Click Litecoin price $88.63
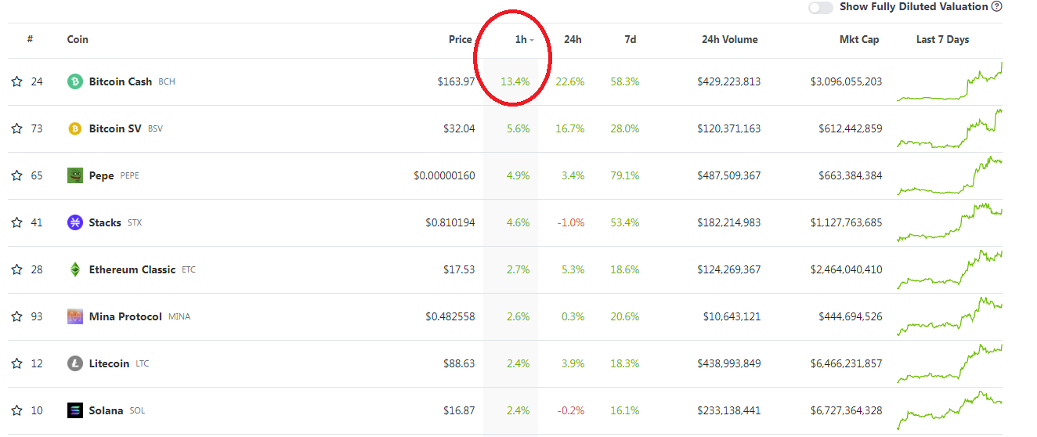1037x437 pixels. (x=459, y=363)
